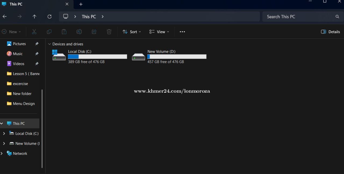This screenshot has height=174, width=344.
Task: Expand Local Disk (C:) in sidebar tree
Action: click(4, 133)
